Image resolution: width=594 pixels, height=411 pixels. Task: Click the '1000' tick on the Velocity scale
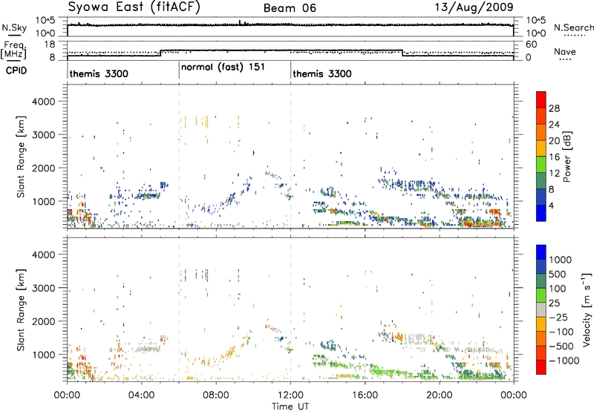point(560,260)
